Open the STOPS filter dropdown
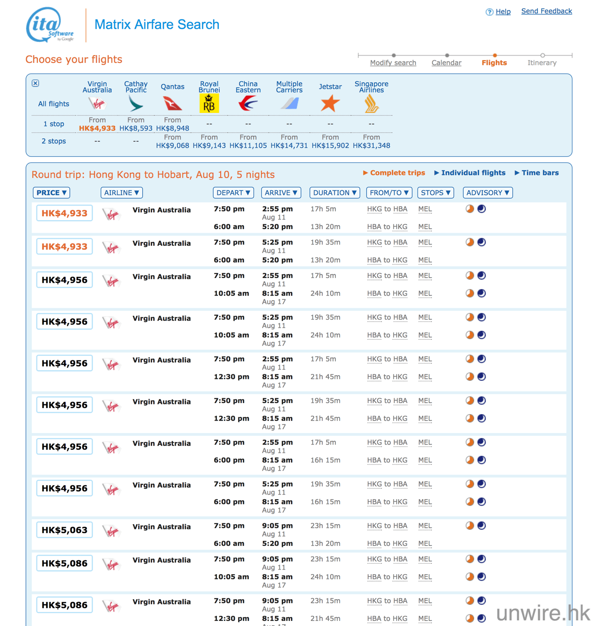 coord(435,193)
